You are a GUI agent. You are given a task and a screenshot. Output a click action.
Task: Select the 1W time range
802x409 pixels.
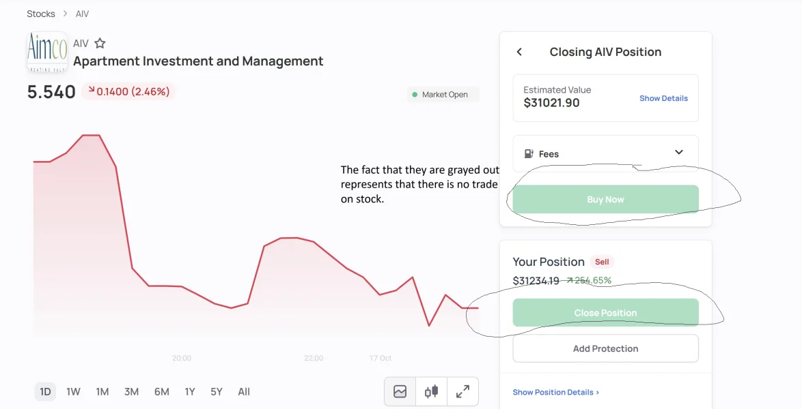[x=73, y=391]
